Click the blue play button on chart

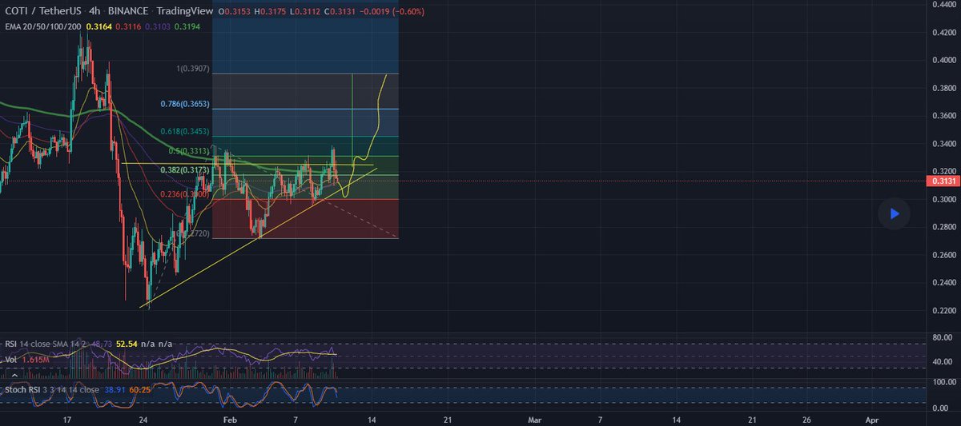pyautogui.click(x=895, y=213)
